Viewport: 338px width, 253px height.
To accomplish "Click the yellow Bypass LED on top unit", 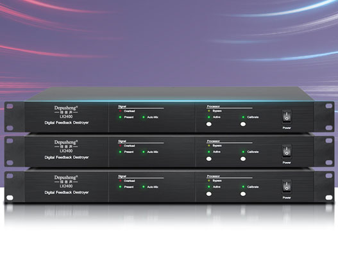I will (x=208, y=111).
